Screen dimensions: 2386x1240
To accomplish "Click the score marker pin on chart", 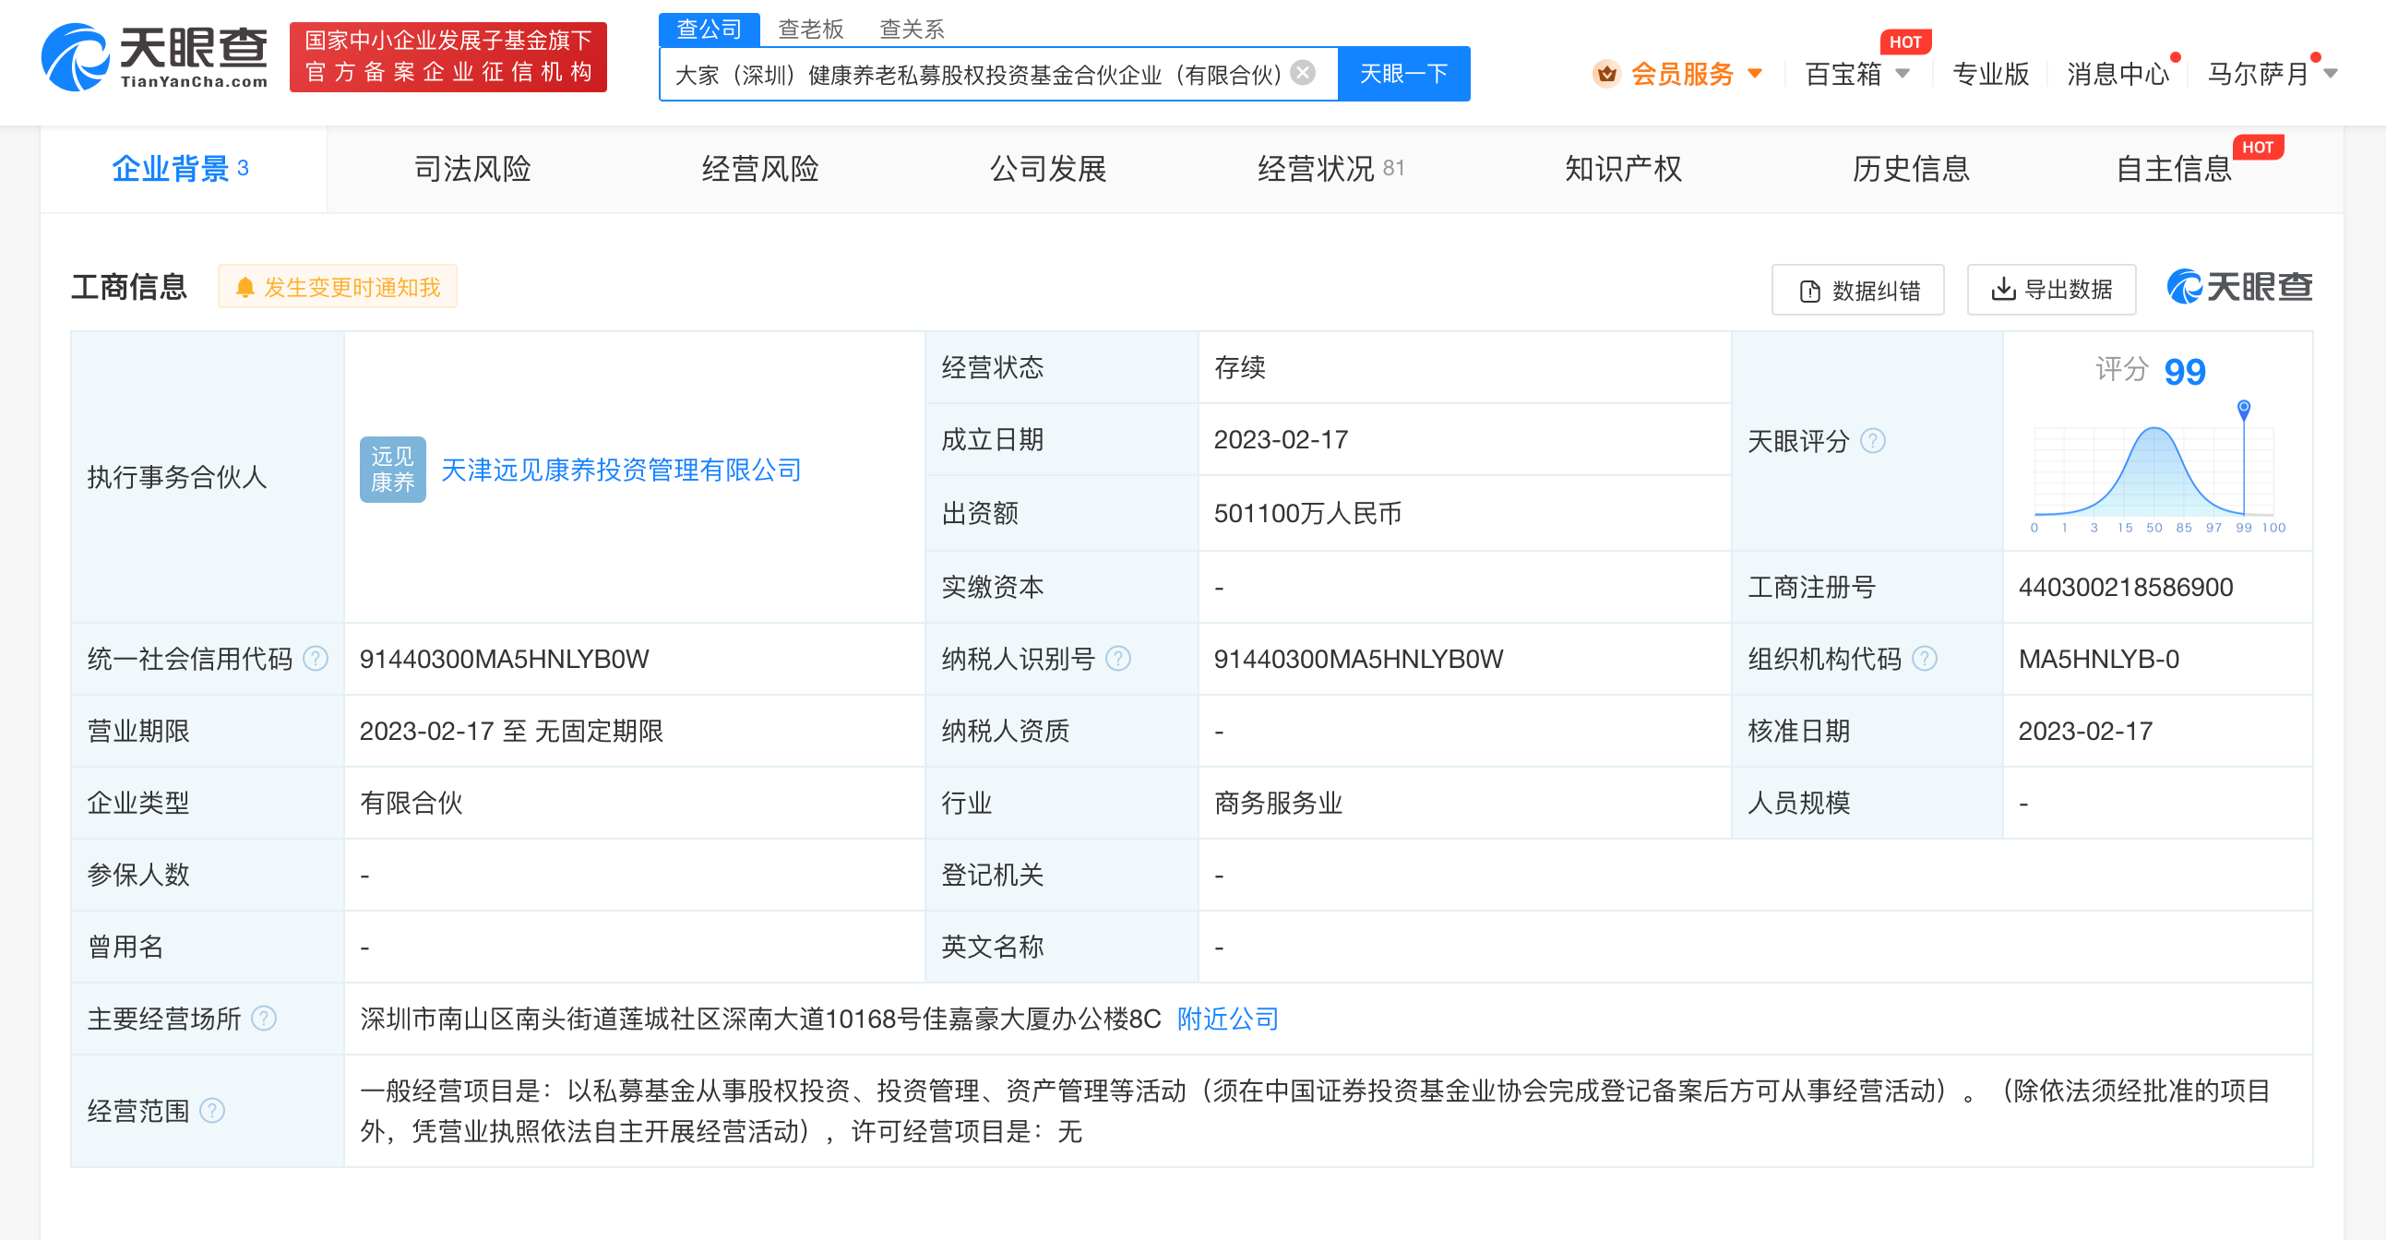I will (x=2243, y=409).
